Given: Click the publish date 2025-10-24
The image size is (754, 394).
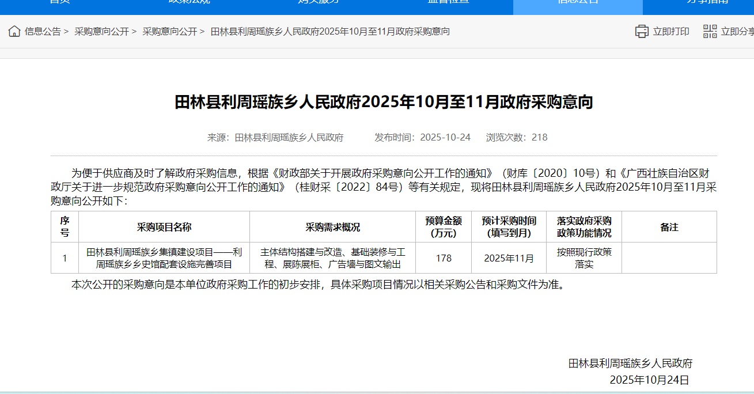Looking at the screenshot, I should click(445, 138).
